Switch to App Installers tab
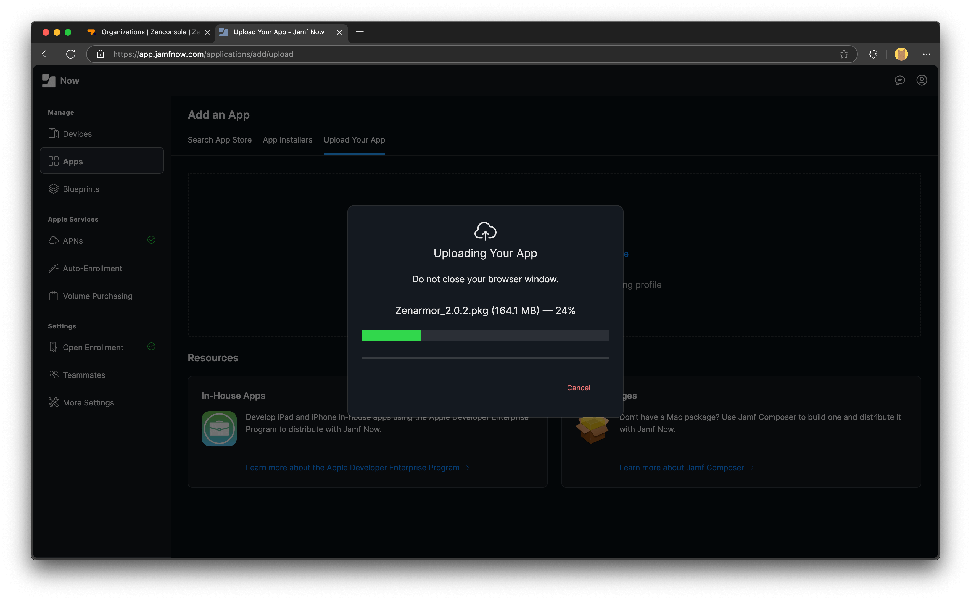The width and height of the screenshot is (971, 601). [287, 140]
